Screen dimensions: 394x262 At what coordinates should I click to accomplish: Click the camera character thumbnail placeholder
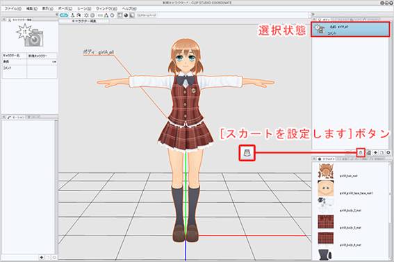coord(30,35)
